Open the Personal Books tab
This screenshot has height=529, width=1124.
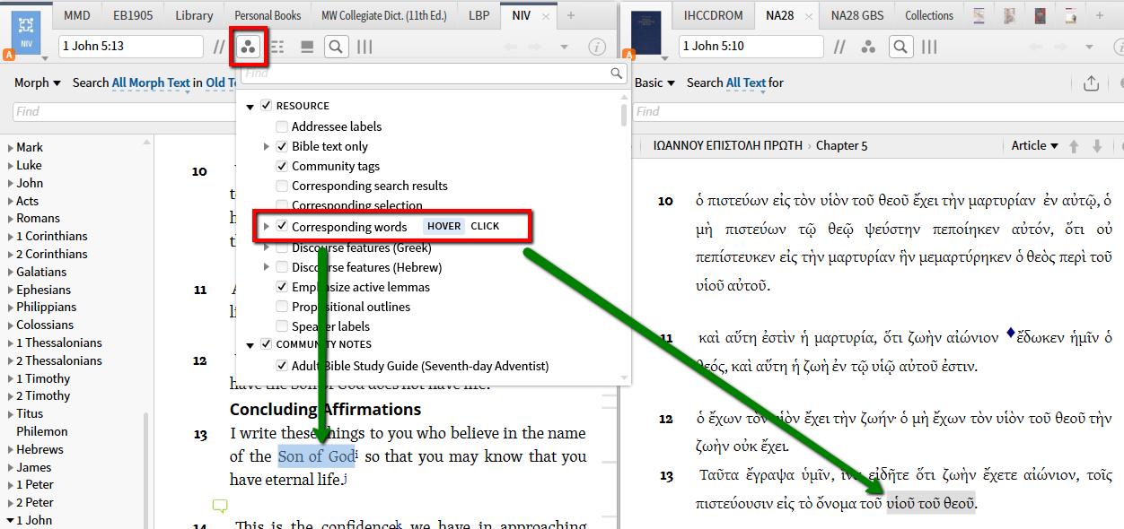268,15
